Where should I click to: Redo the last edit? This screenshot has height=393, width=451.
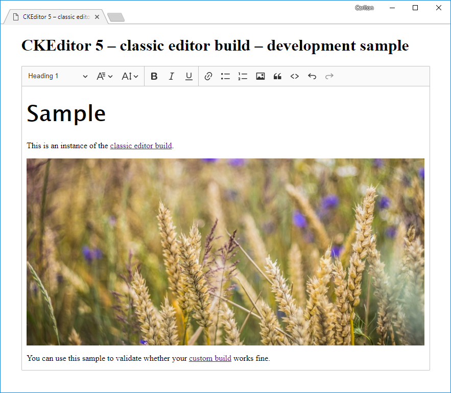pos(329,76)
